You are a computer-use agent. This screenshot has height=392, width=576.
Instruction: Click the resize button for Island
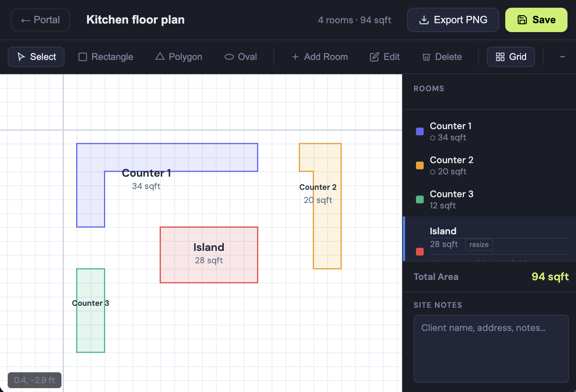479,245
